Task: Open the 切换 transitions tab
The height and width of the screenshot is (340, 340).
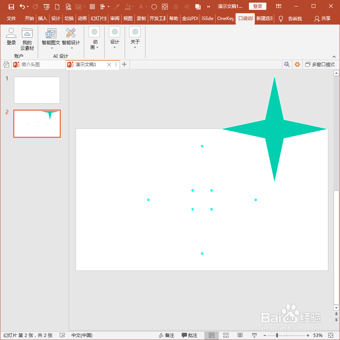Action: [69, 19]
